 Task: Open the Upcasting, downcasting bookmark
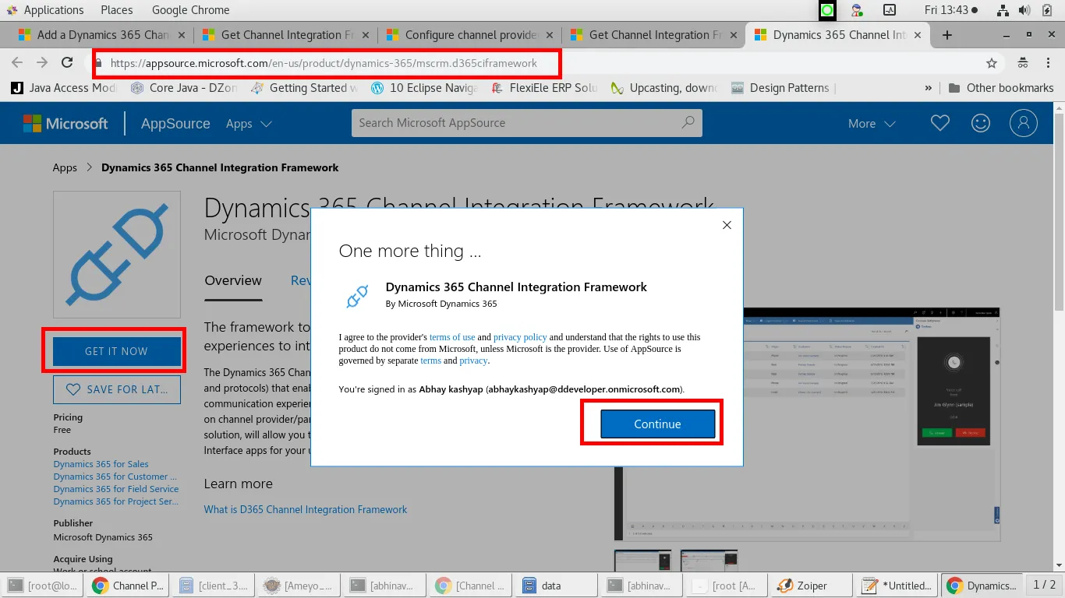coord(664,88)
